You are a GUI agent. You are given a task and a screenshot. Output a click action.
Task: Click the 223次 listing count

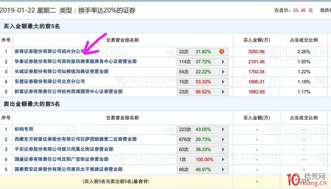pyautogui.click(x=185, y=129)
